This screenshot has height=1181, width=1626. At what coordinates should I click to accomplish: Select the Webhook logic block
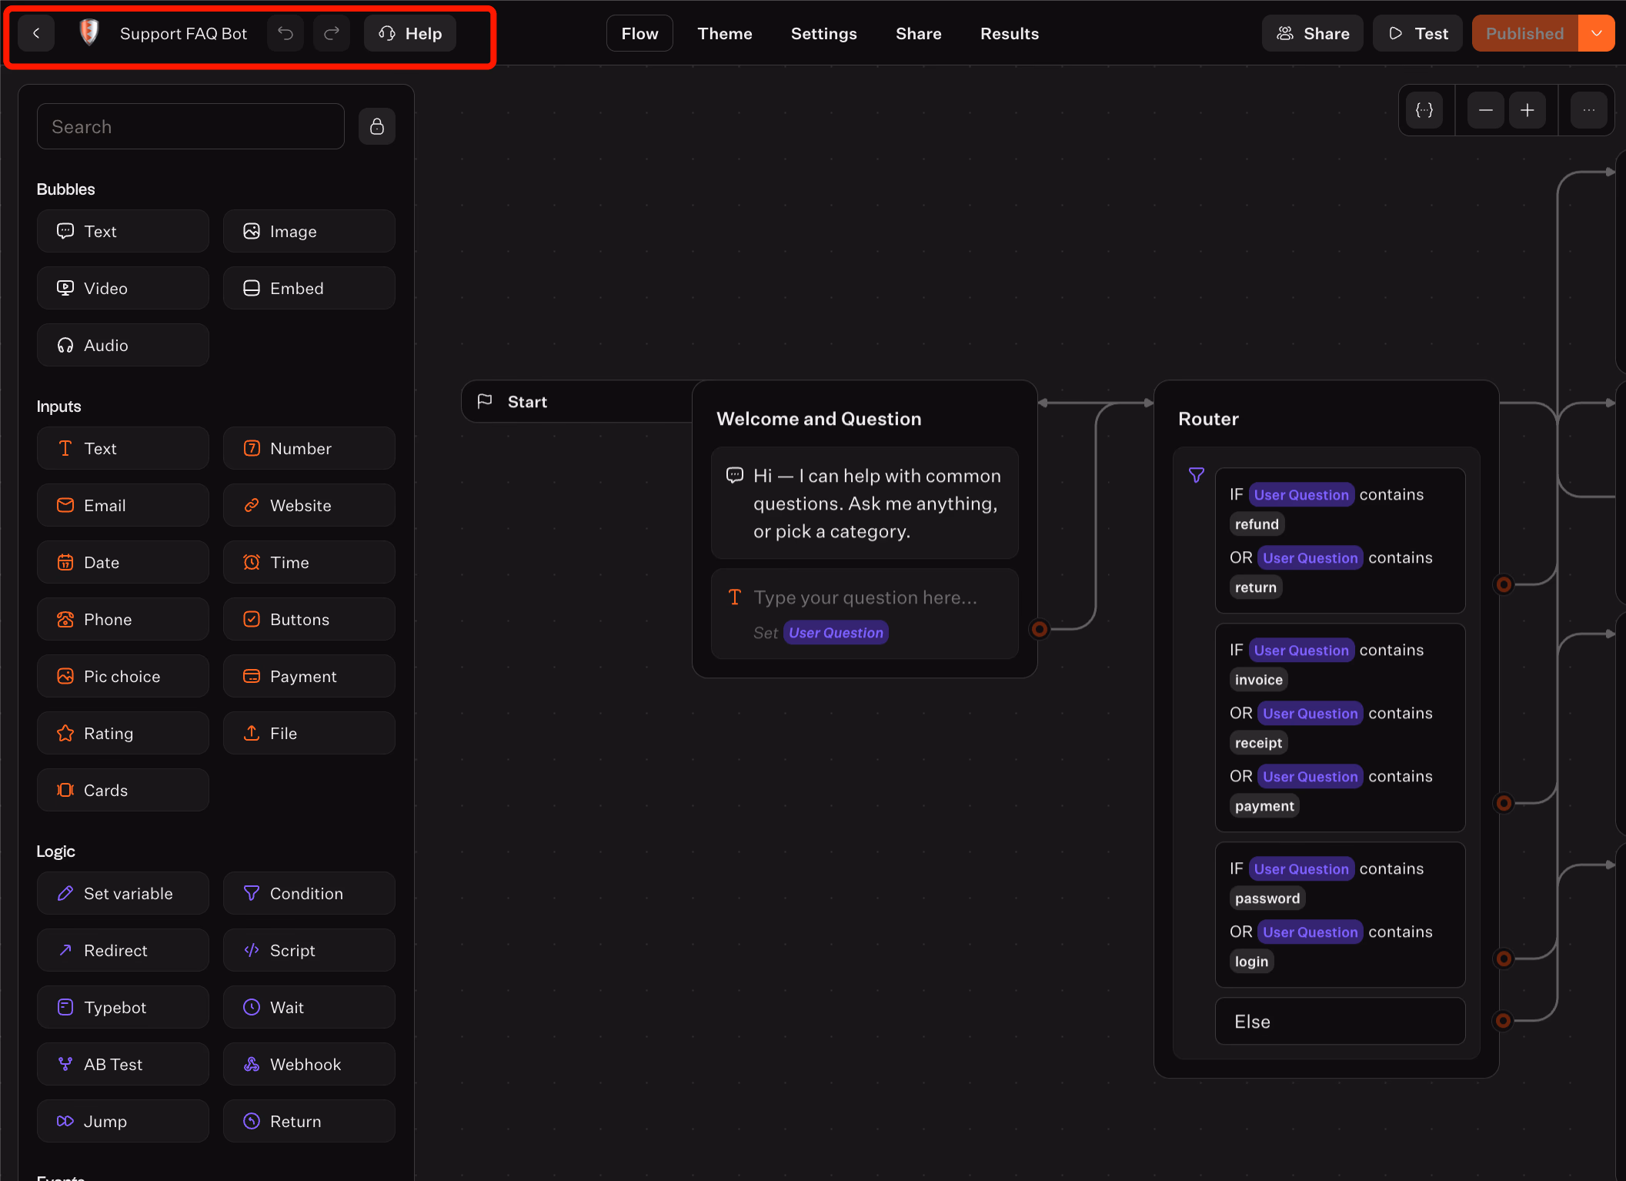click(x=309, y=1064)
